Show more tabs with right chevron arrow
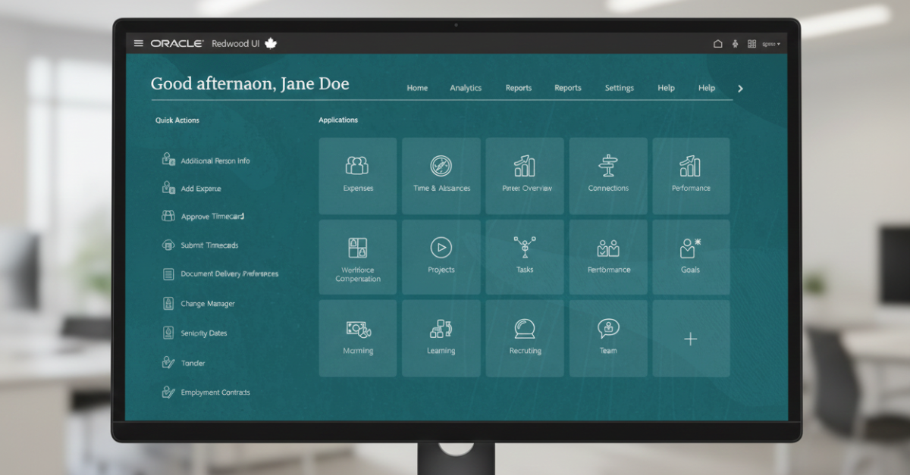 740,89
